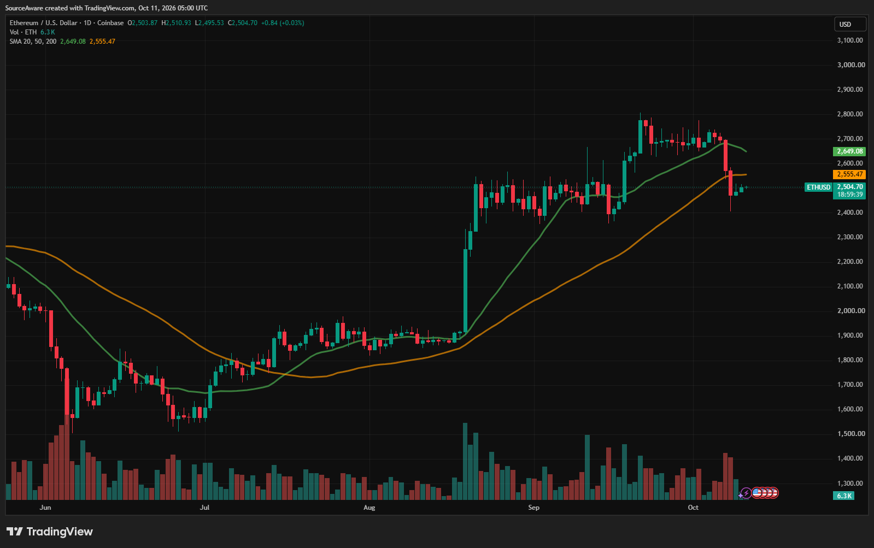Select the Ethereum / U.S. Dollar symbol title
The image size is (874, 548).
[43, 23]
